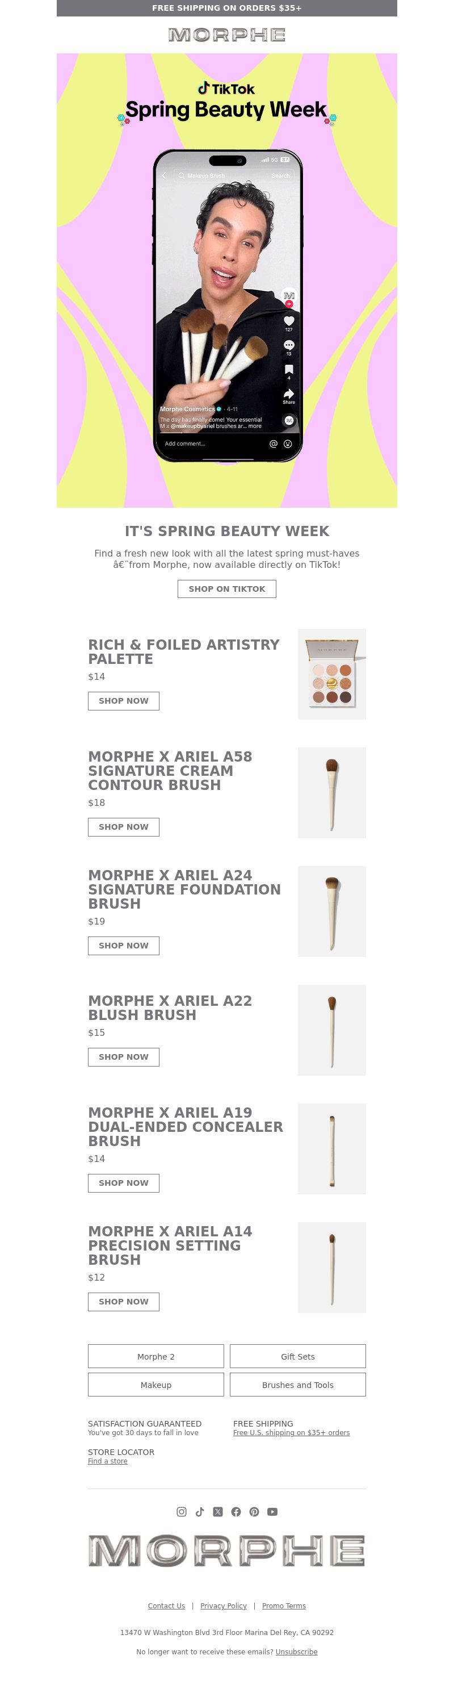Select the Gift Sets category
The height and width of the screenshot is (1685, 454).
(x=298, y=1356)
